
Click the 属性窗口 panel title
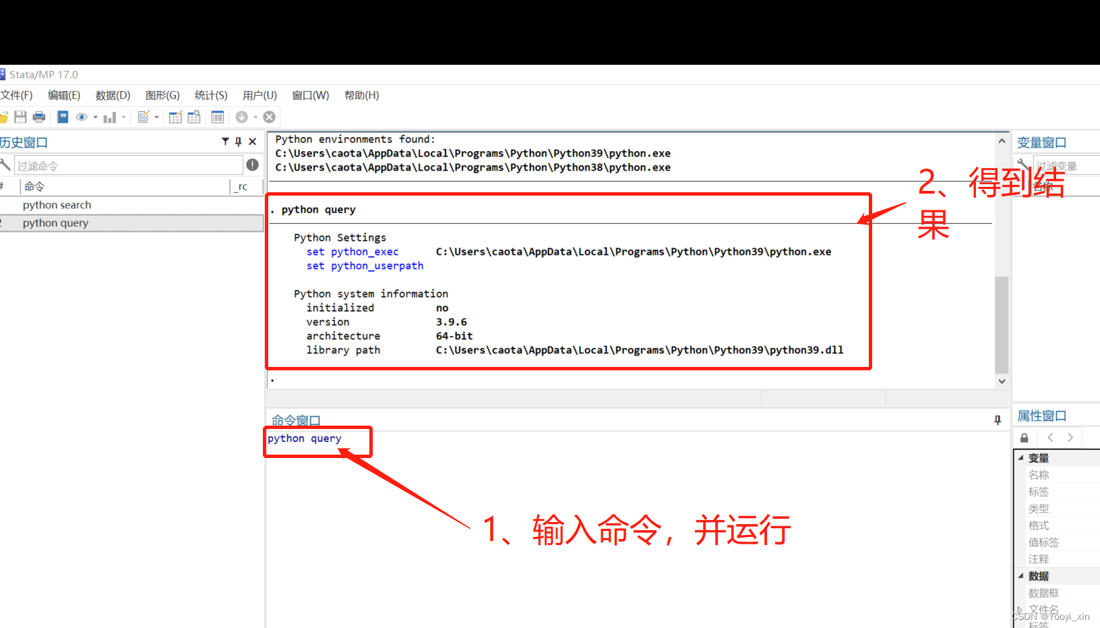coord(1042,416)
